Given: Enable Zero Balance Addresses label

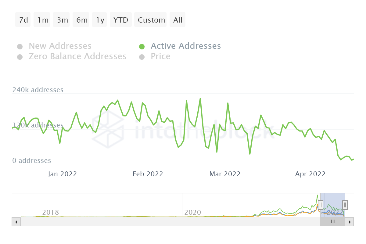Looking at the screenshot, I should 77,56.
